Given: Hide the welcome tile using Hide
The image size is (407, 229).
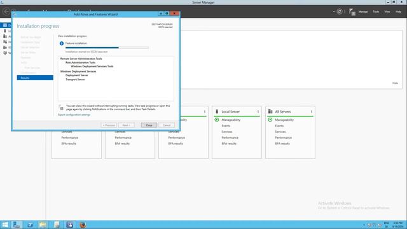Looking at the screenshot, I should pos(395,83).
